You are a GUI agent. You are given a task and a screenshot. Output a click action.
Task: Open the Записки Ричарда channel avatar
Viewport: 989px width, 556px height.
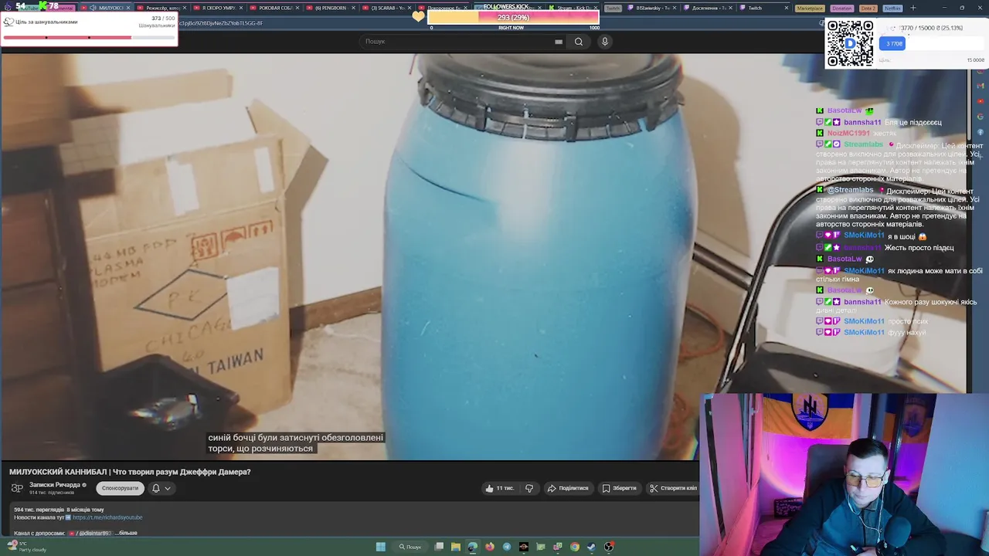tap(16, 487)
